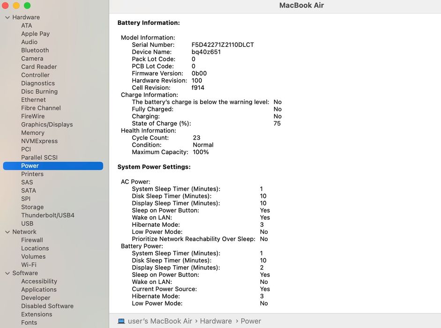
Task: Open the PCI item
Action: coord(26,149)
